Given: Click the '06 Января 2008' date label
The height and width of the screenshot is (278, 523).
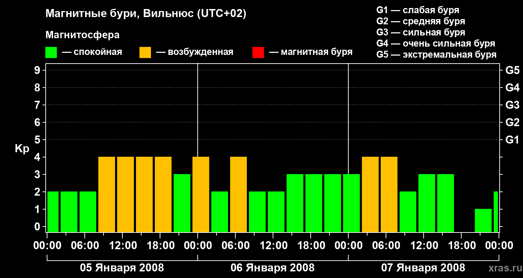Looking at the screenshot, I should click(273, 268).
